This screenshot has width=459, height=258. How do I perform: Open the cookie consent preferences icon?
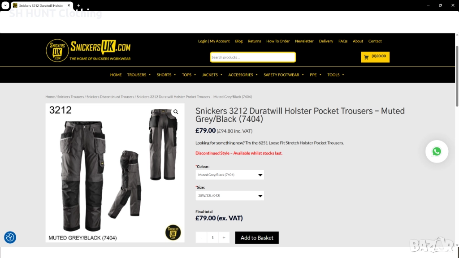(10, 237)
